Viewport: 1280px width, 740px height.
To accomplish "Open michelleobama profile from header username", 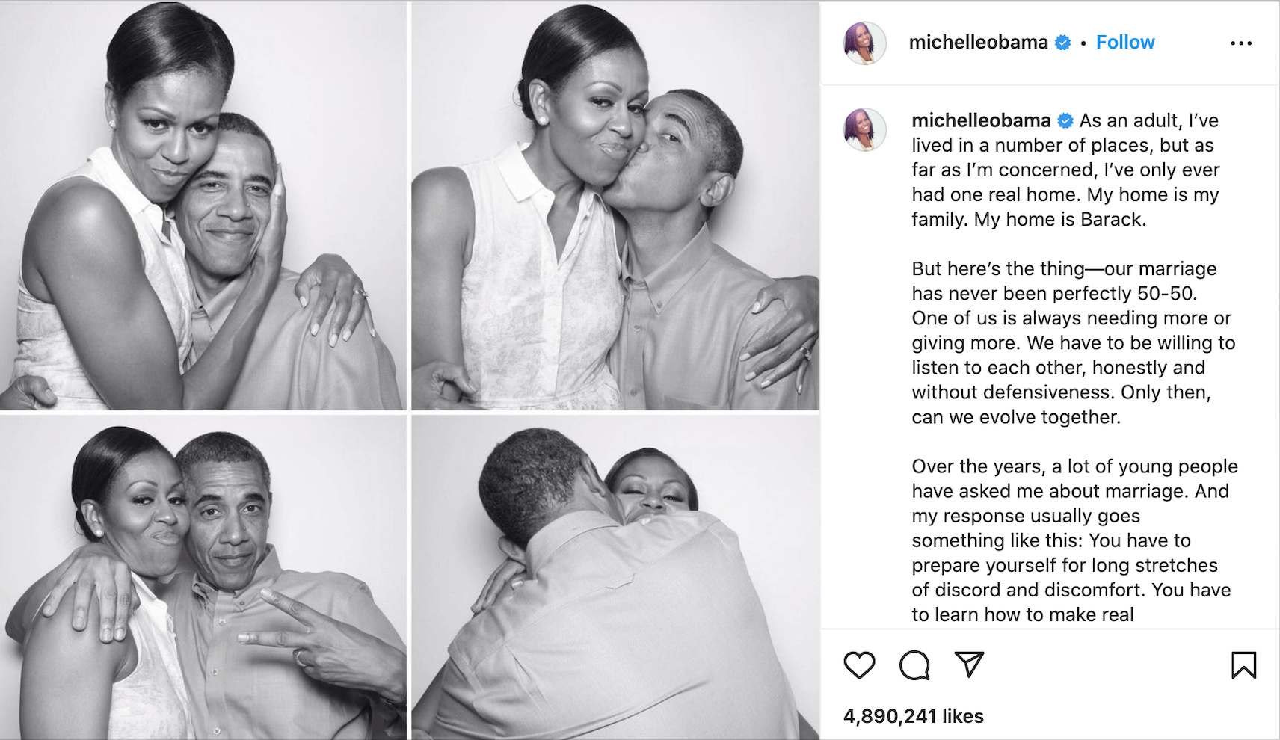I will point(978,43).
